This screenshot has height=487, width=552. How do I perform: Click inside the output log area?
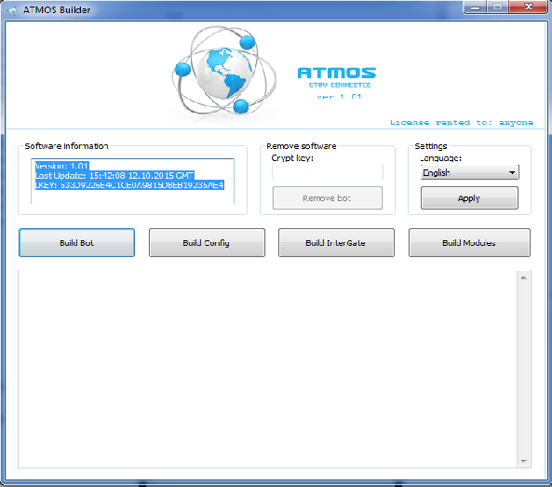coord(268,369)
